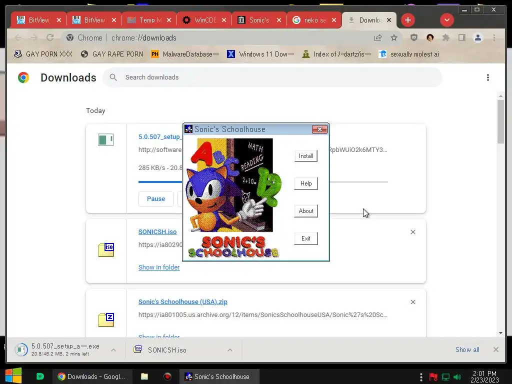The image size is (512, 384).
Task: Open the File Explorer taskbar icon
Action: pyautogui.click(x=144, y=376)
